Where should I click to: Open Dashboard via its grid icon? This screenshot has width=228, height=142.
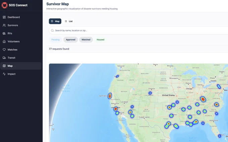[x=4, y=17]
